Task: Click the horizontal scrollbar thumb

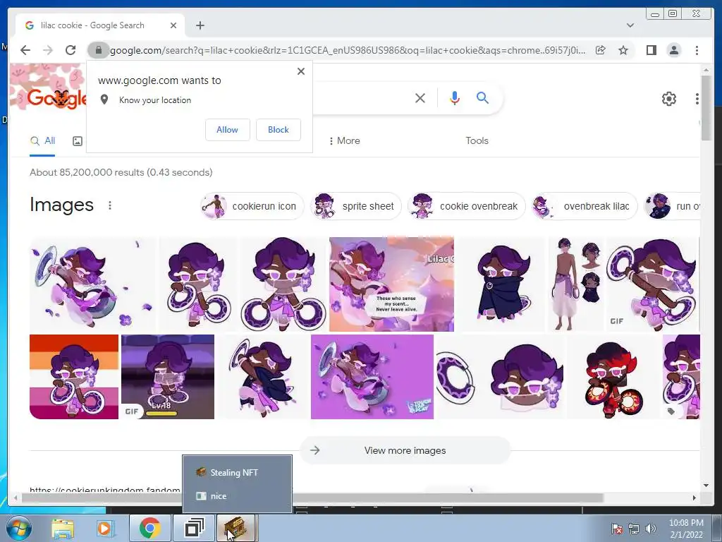Action: pyautogui.click(x=312, y=498)
